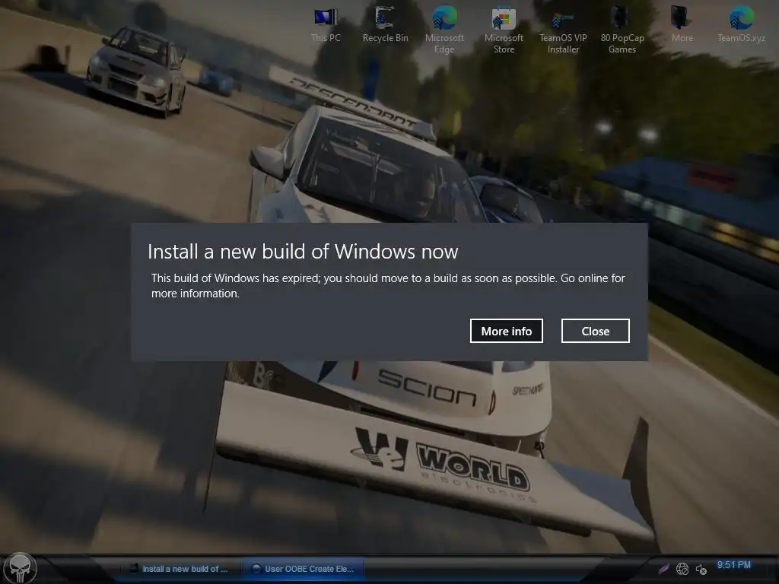Open the skull Start button
Viewport: 779px width, 584px height.
pos(20,568)
